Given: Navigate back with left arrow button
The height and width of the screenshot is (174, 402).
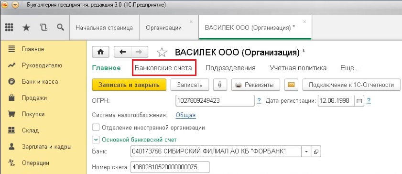Looking at the screenshot, I should tap(123, 52).
